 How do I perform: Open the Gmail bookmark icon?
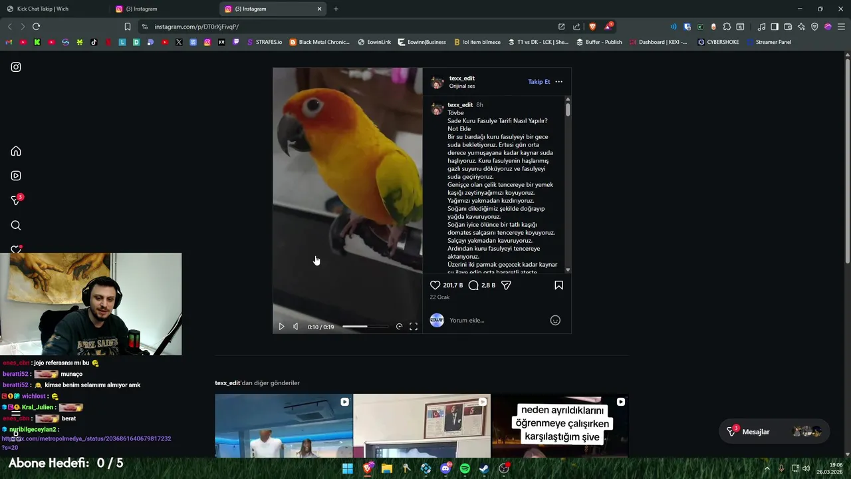pos(9,42)
